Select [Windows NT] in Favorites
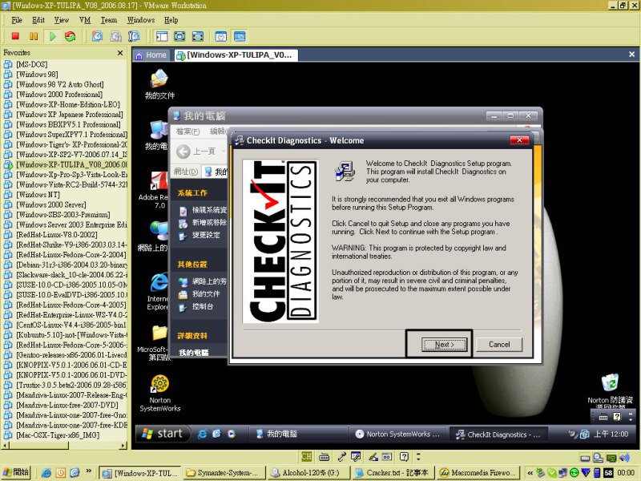The height and width of the screenshot is (481, 641). (x=38, y=194)
